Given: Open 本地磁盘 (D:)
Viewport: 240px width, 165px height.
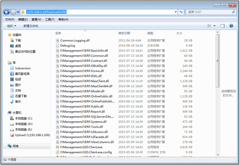Looking at the screenshot, I should 24,124.
